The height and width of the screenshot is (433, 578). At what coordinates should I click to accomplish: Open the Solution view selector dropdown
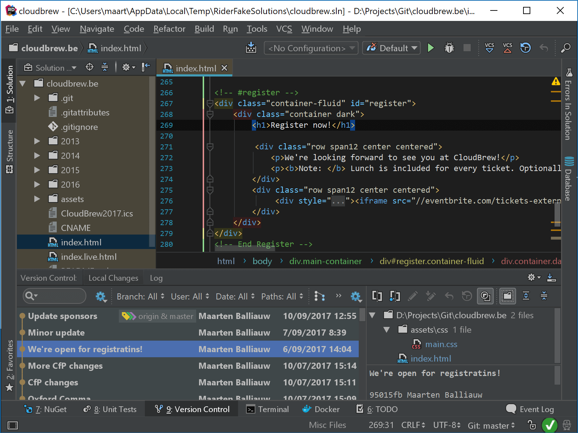(51, 67)
